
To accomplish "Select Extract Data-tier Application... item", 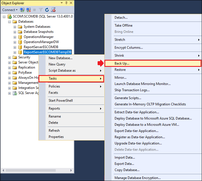I will (x=153, y=112).
